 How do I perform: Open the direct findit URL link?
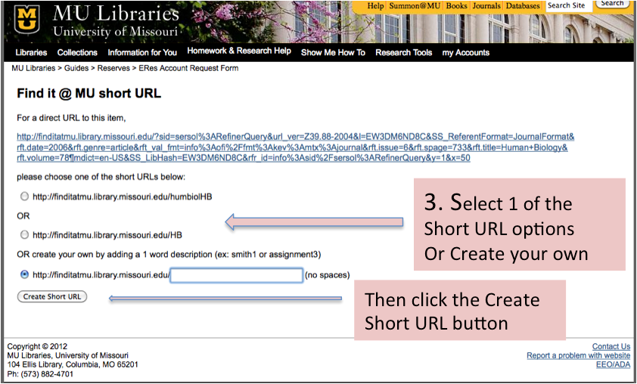[x=295, y=147]
